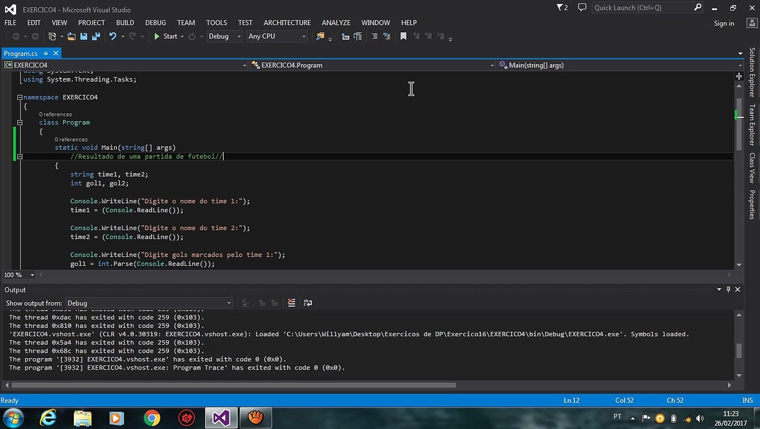Toggle the bookmark icon in the toolbar
The width and height of the screenshot is (760, 429).
[x=403, y=36]
